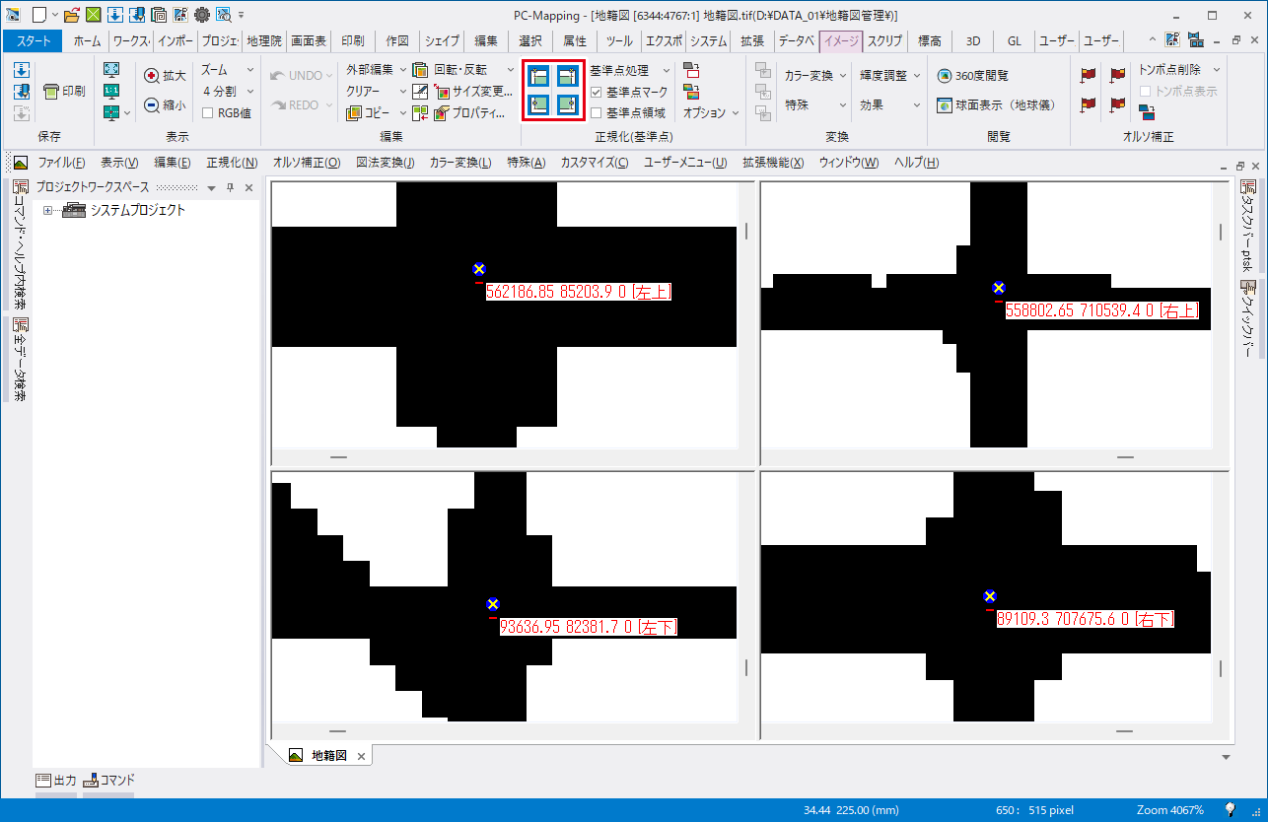Click the save-all icon below the save icon
1268x822 pixels.
click(x=22, y=91)
